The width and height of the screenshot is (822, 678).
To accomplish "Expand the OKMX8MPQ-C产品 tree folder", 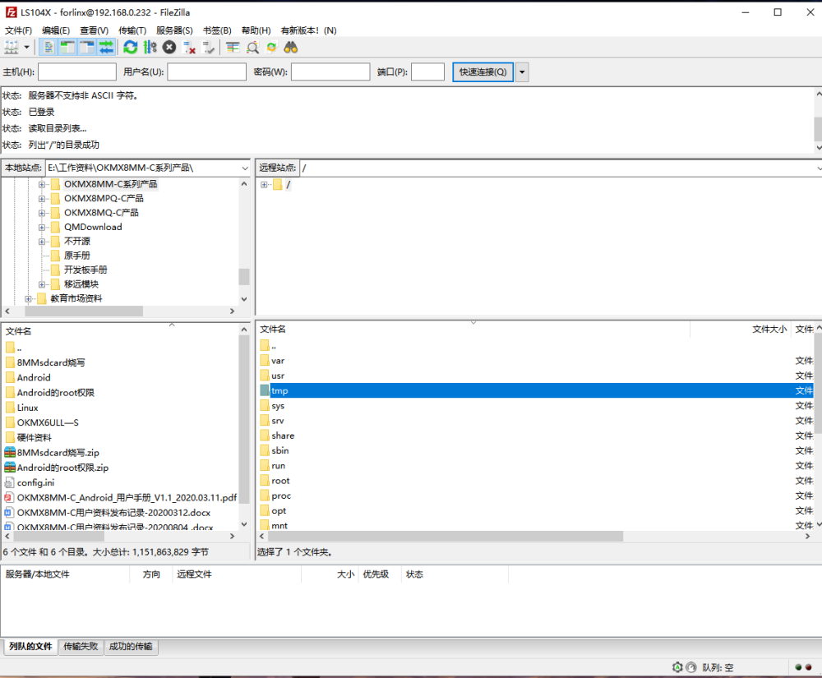I will 42,199.
